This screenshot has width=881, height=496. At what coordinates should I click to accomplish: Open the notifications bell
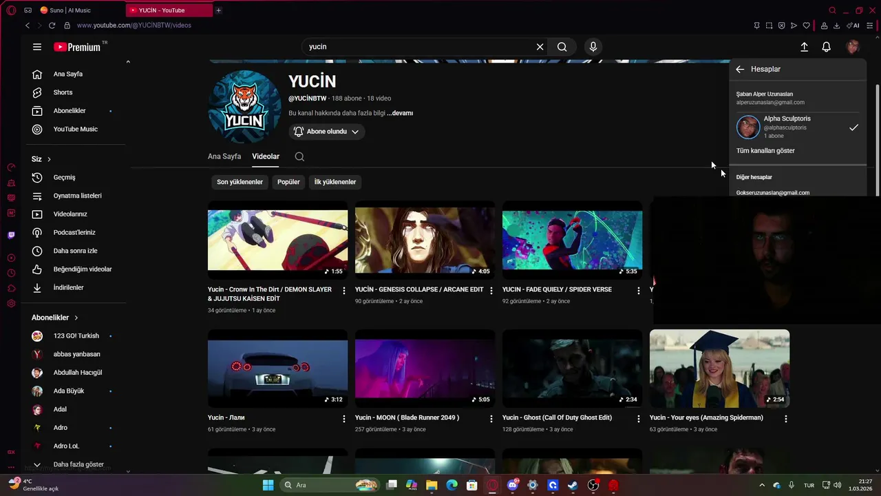coord(827,47)
